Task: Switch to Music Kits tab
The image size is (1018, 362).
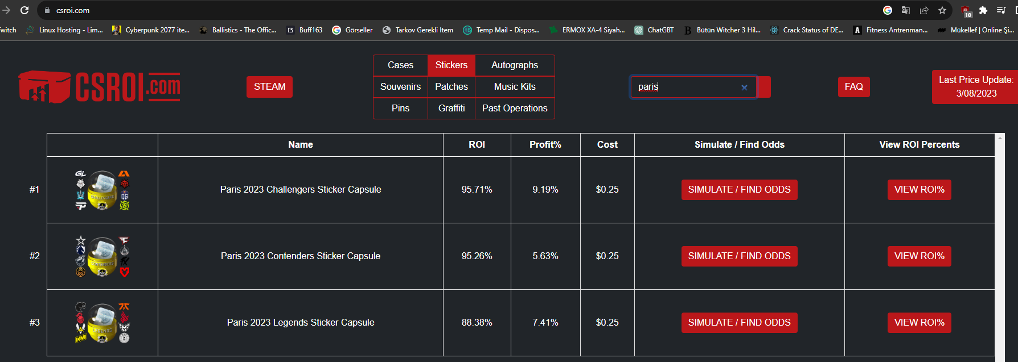Action: (x=515, y=87)
